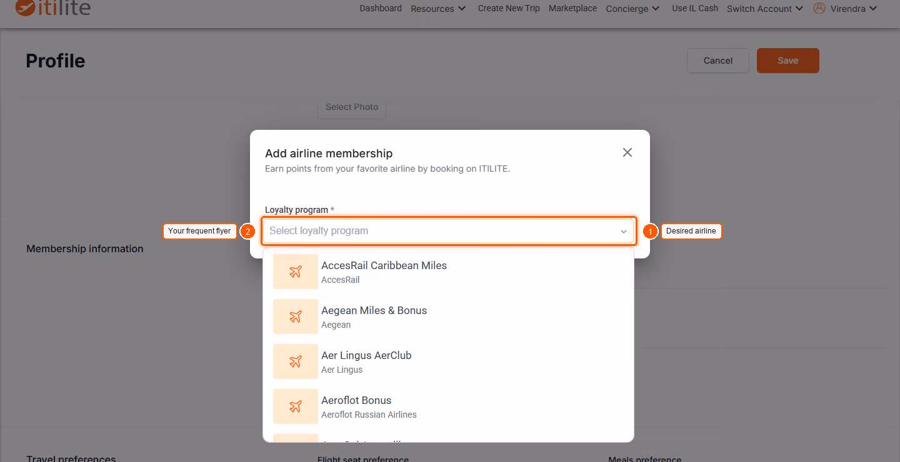Pick Aer Lingus AerClub program

tap(449, 361)
